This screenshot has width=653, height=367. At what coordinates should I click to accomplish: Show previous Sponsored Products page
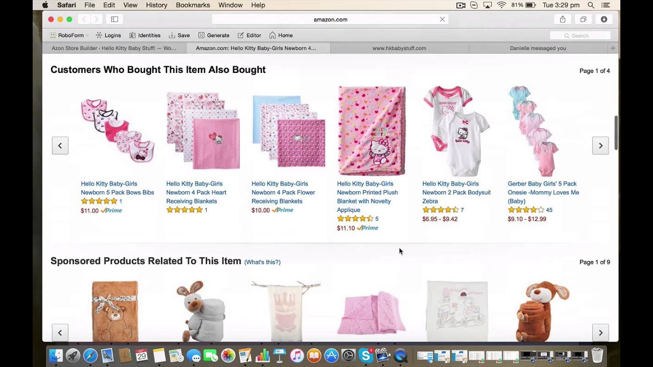coord(60,333)
